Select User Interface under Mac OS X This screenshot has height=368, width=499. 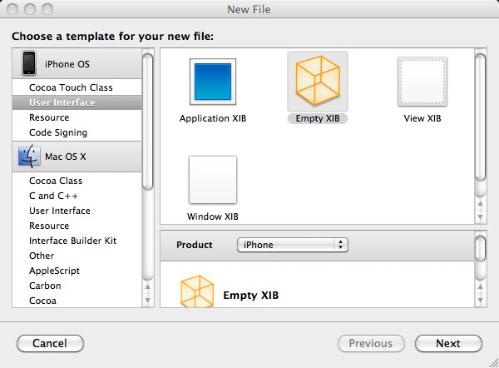[x=77, y=211]
